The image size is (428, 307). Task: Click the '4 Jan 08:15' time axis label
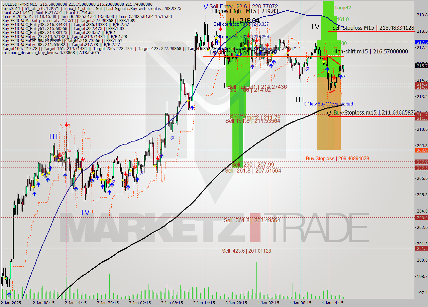pyautogui.click(x=300, y=303)
